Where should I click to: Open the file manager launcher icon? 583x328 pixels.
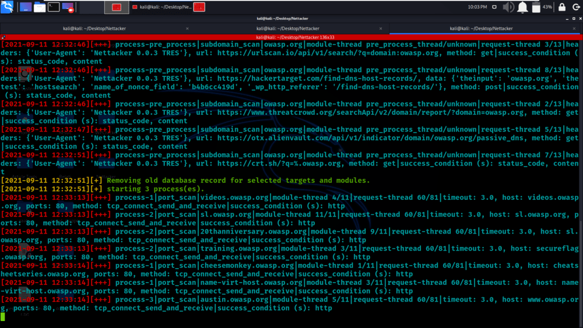point(40,7)
